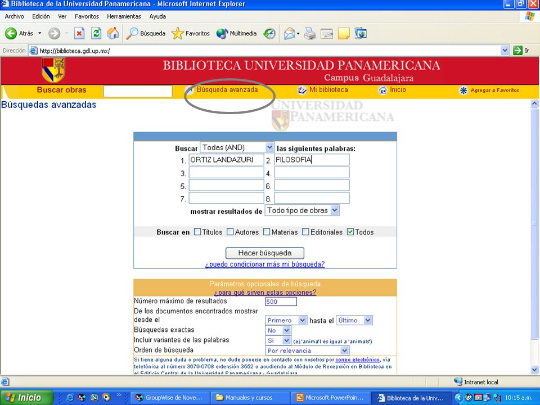The height and width of the screenshot is (405, 540).
Task: Check the Editoriales checkbox
Action: click(305, 232)
